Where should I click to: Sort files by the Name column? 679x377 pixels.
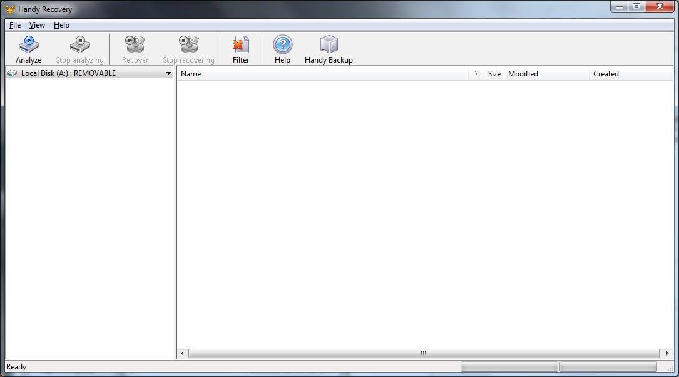point(191,73)
